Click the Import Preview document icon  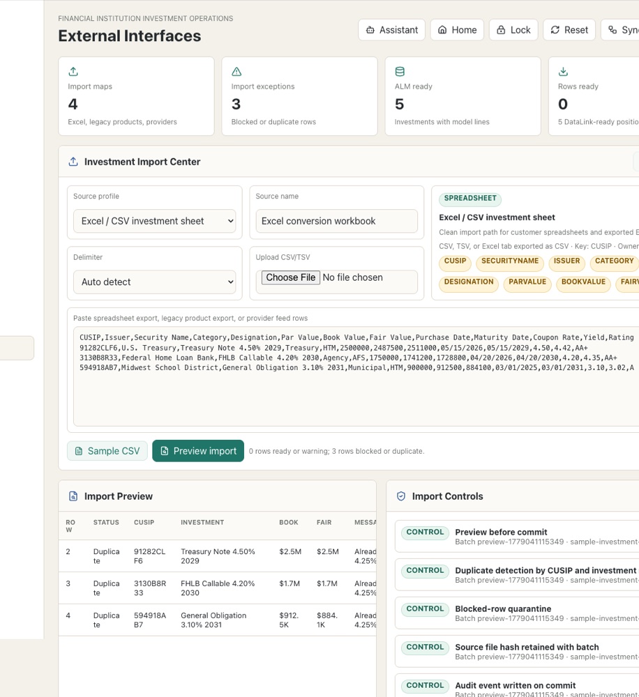[x=73, y=496]
